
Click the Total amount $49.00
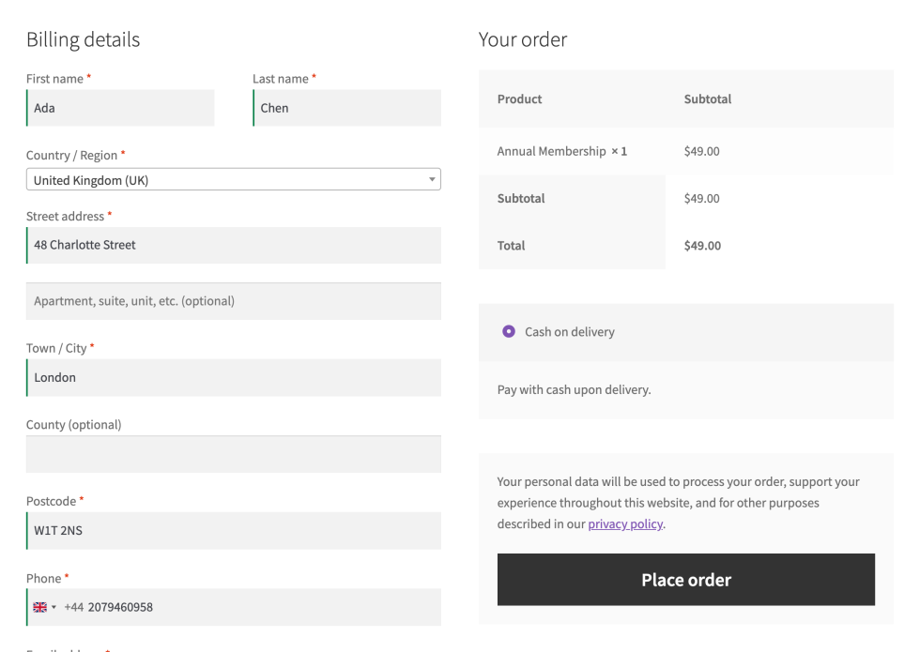point(702,246)
